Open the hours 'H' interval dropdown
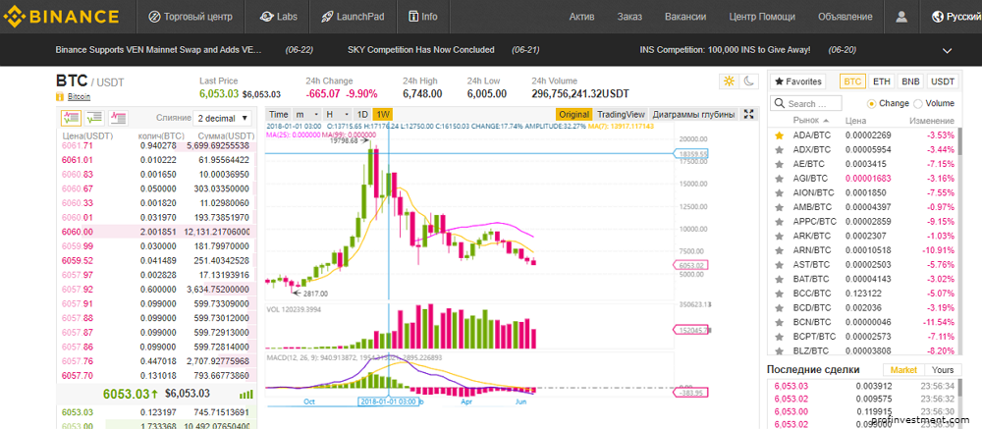This screenshot has width=982, height=429. (x=337, y=114)
